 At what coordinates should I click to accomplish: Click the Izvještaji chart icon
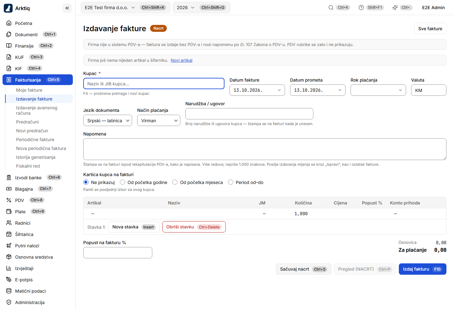(x=9, y=268)
